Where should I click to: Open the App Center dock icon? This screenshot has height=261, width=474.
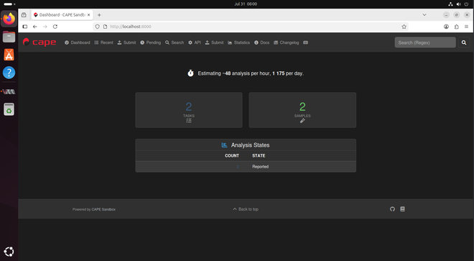[x=9, y=55]
